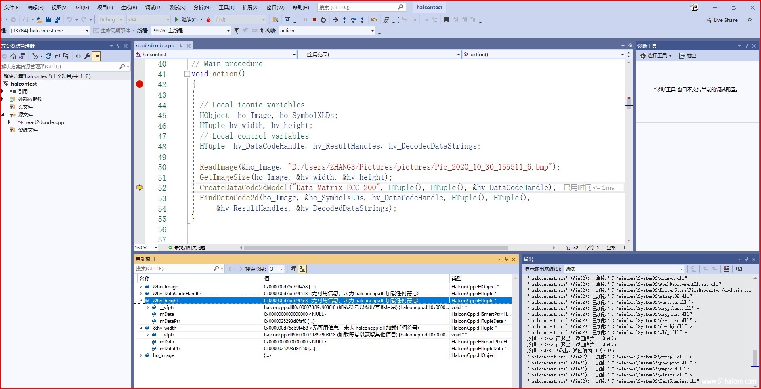Click the pin icon on Solution Explorer panel
The height and width of the screenshot is (389, 761).
(x=118, y=46)
